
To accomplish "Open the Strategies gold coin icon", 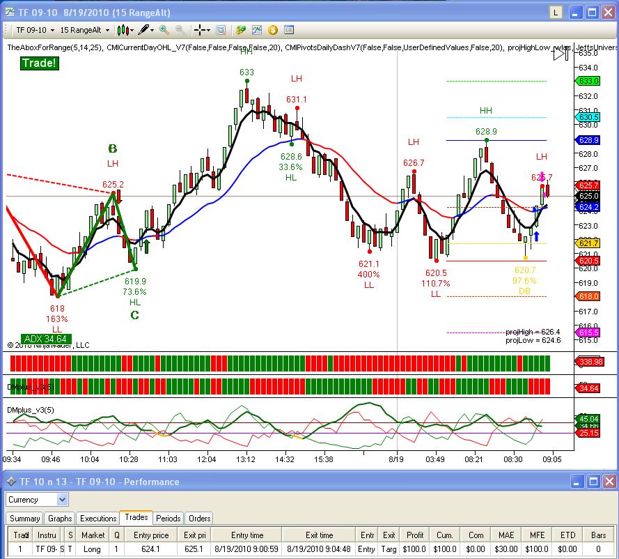I will (x=273, y=30).
